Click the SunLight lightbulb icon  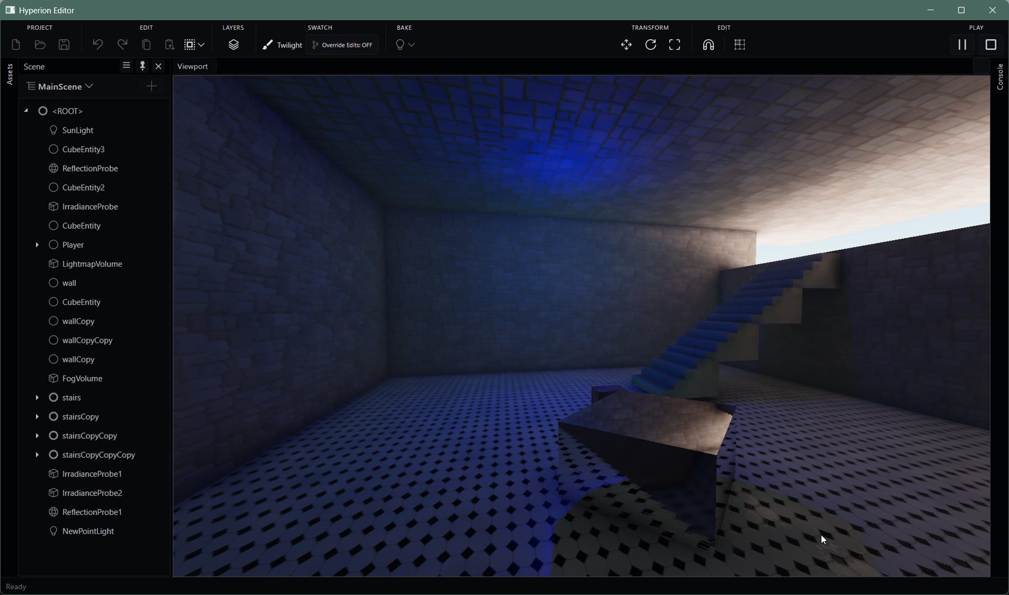pos(53,130)
